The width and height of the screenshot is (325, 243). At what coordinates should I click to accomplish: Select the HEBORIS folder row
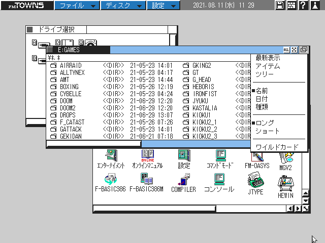point(216,87)
